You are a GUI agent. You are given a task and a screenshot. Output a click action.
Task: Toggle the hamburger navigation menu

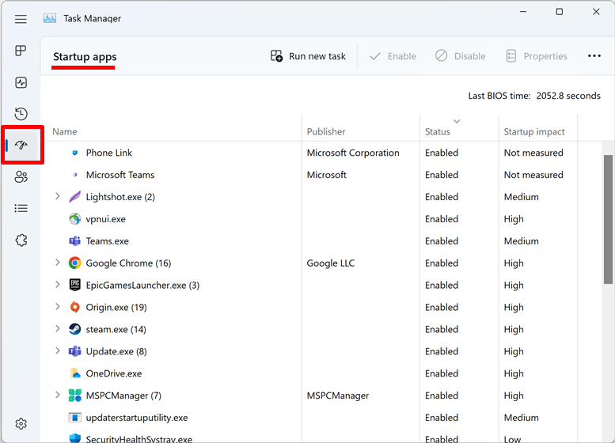coord(21,19)
